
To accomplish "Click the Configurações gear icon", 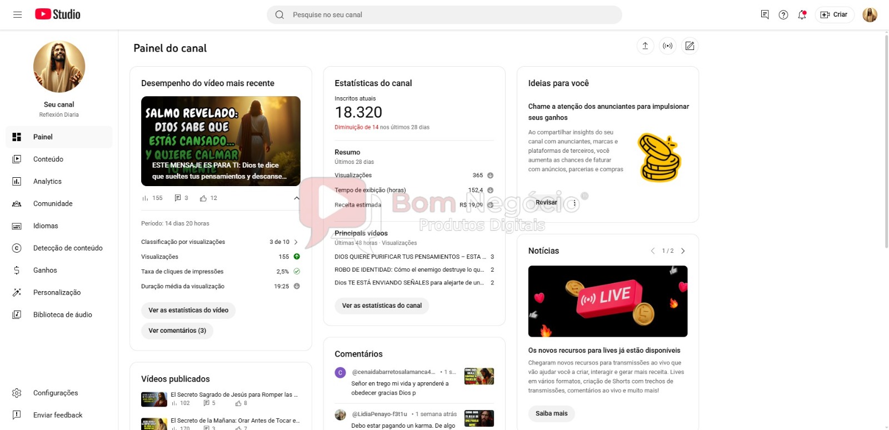I will click(x=17, y=393).
